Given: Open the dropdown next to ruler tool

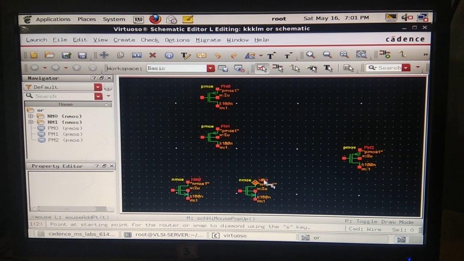Looking at the screenshot, I should [x=261, y=56].
